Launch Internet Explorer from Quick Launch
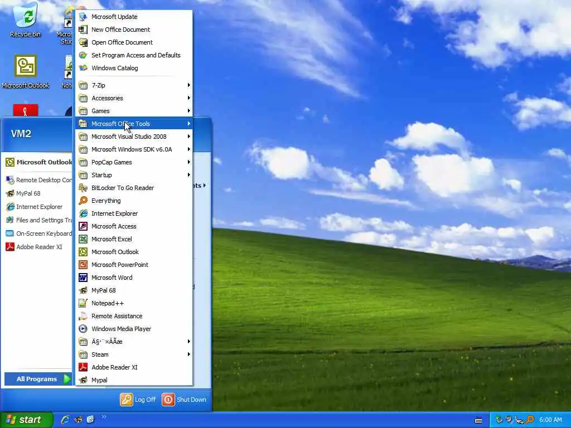The width and height of the screenshot is (571, 428). [66, 420]
